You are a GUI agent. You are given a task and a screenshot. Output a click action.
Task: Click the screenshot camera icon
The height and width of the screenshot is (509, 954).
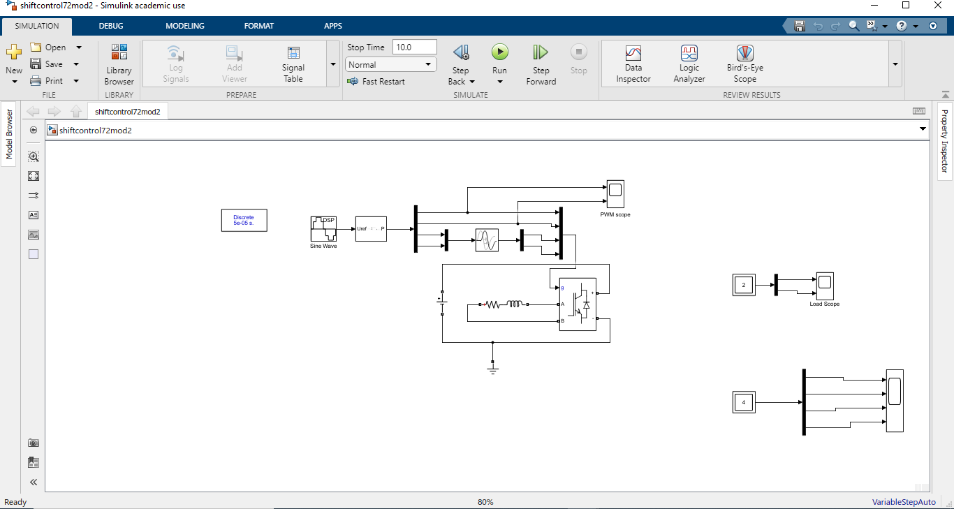[34, 443]
